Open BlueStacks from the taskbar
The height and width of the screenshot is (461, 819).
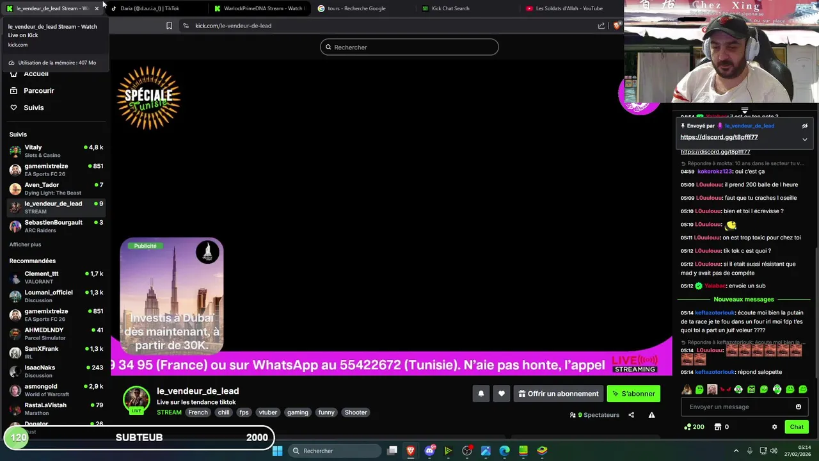click(x=542, y=451)
